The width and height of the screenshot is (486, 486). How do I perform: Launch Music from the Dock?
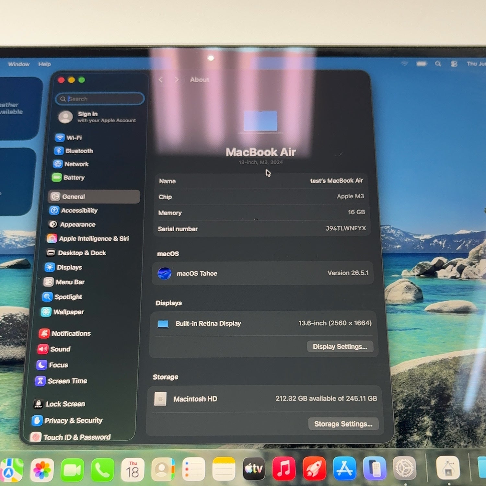click(x=284, y=468)
